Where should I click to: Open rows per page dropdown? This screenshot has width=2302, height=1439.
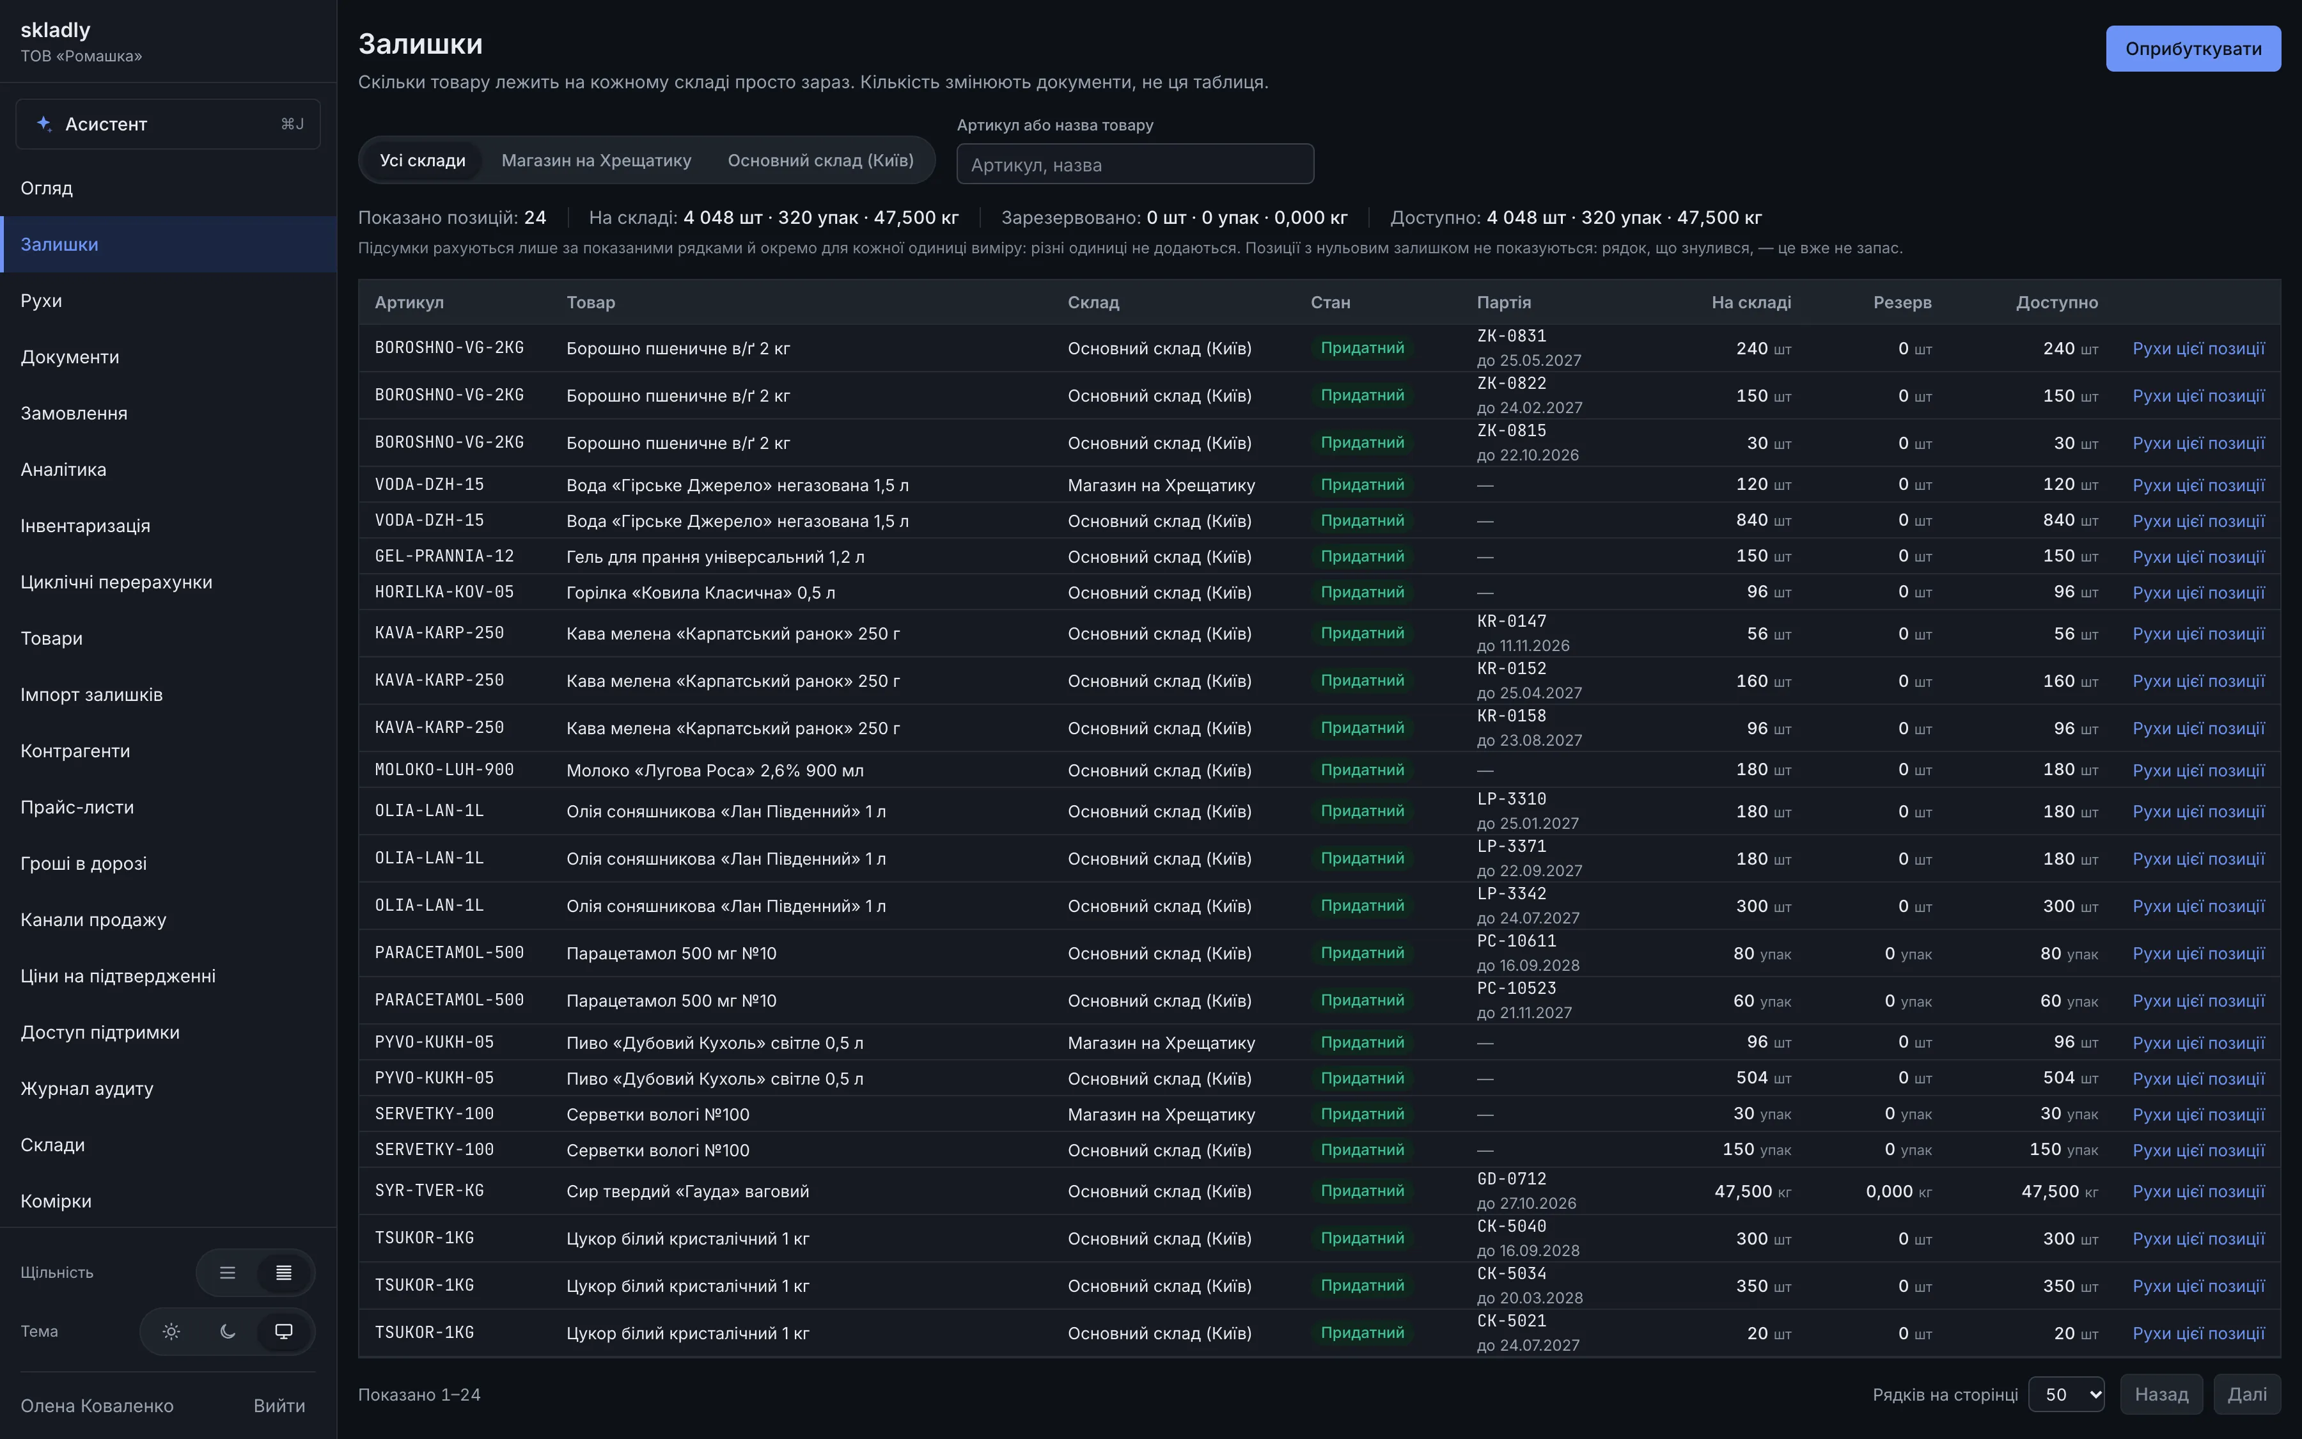tap(2066, 1394)
